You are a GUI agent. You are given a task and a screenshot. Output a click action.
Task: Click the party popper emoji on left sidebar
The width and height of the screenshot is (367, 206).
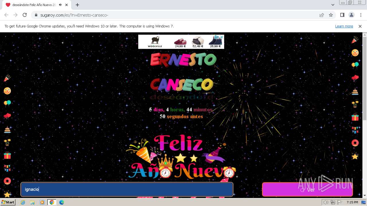click(7, 78)
